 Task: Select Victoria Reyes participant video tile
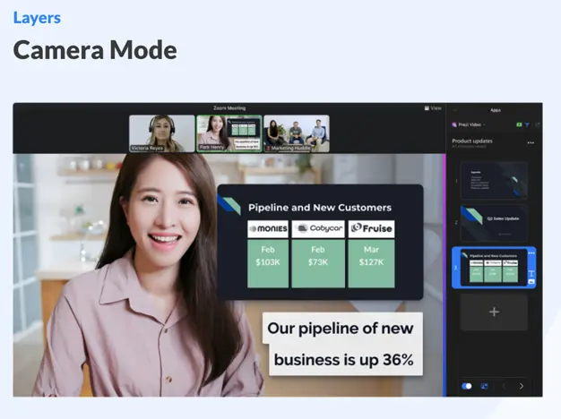coord(162,133)
